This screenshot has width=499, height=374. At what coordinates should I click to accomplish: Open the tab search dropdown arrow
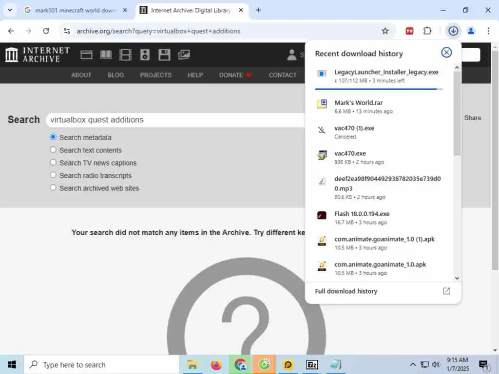10,10
